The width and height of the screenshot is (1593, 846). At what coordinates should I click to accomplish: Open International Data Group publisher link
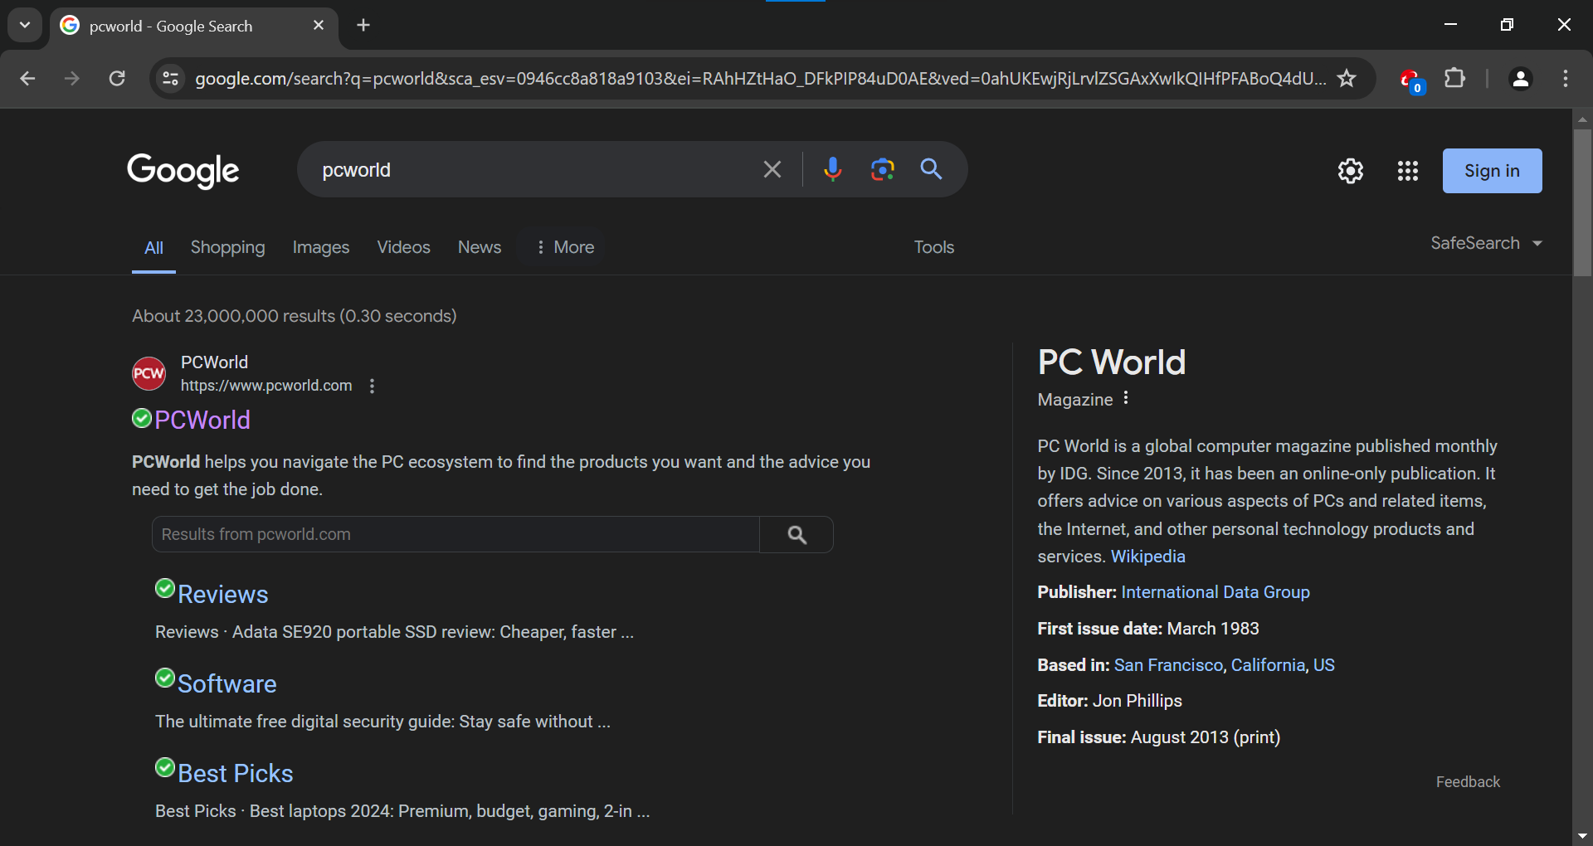1215,592
